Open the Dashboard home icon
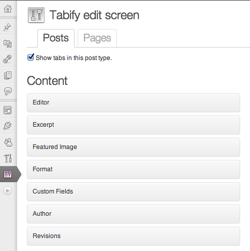 point(8,9)
